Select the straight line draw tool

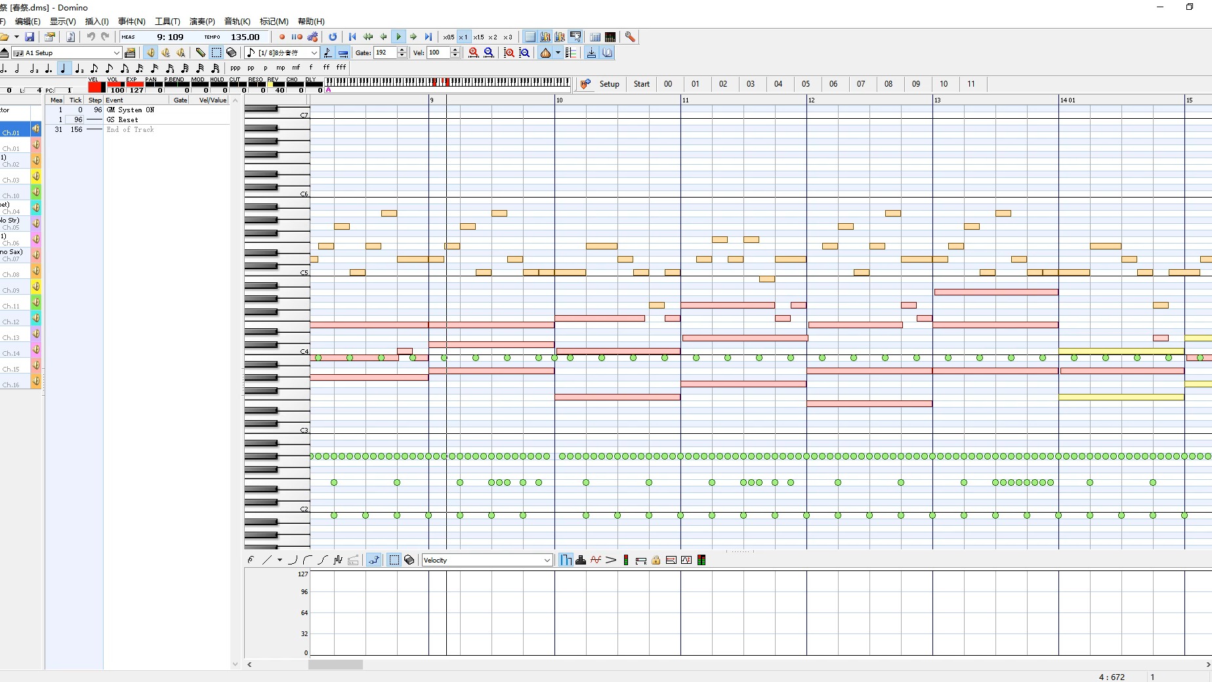click(x=266, y=560)
